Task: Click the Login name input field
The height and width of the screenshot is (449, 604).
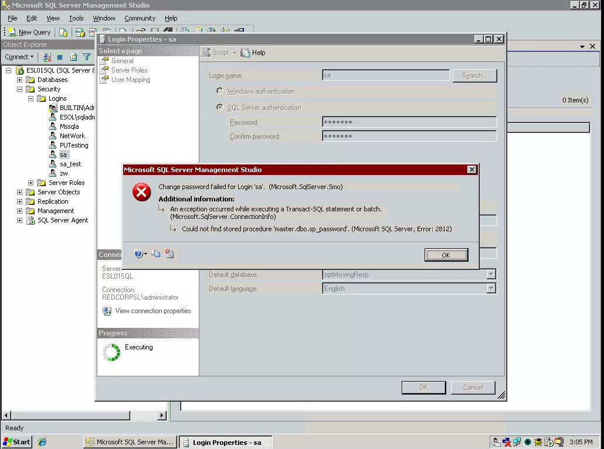Action: (x=386, y=76)
